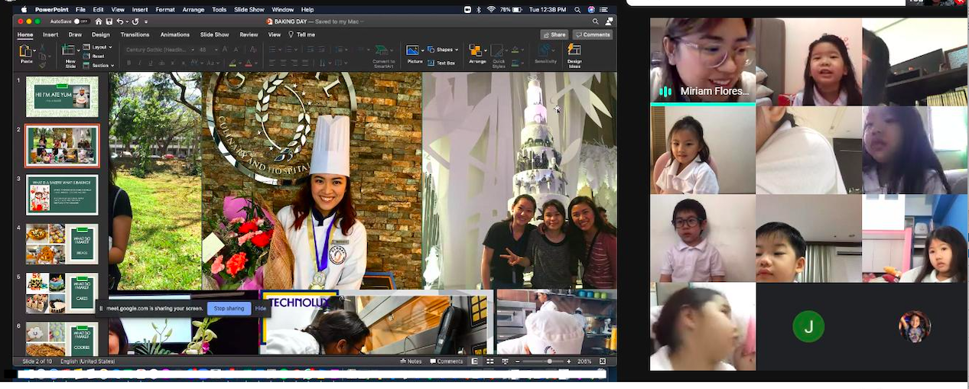
Task: Fit slide to current window icon
Action: coord(603,361)
